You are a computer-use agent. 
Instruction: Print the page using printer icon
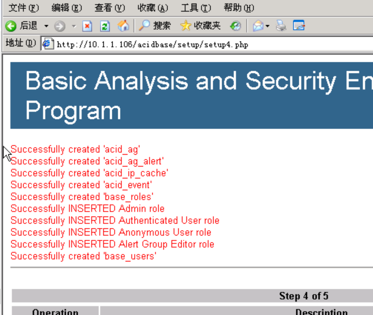tap(281, 26)
